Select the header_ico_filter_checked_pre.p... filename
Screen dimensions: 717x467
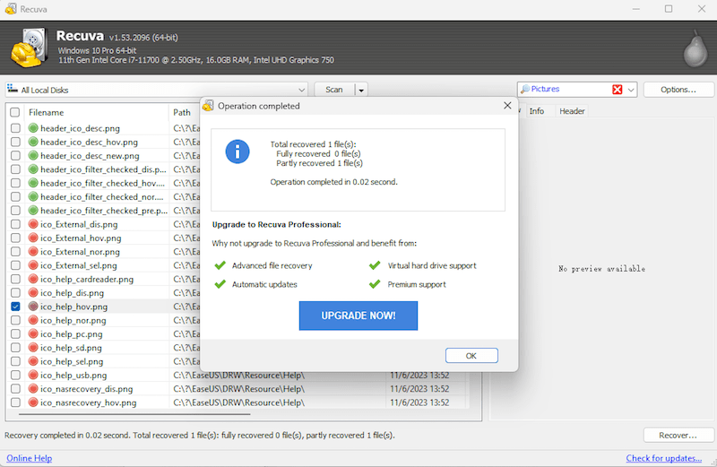[x=104, y=211]
